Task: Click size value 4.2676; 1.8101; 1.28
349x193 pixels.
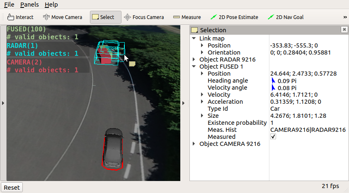Action: click(x=298, y=116)
